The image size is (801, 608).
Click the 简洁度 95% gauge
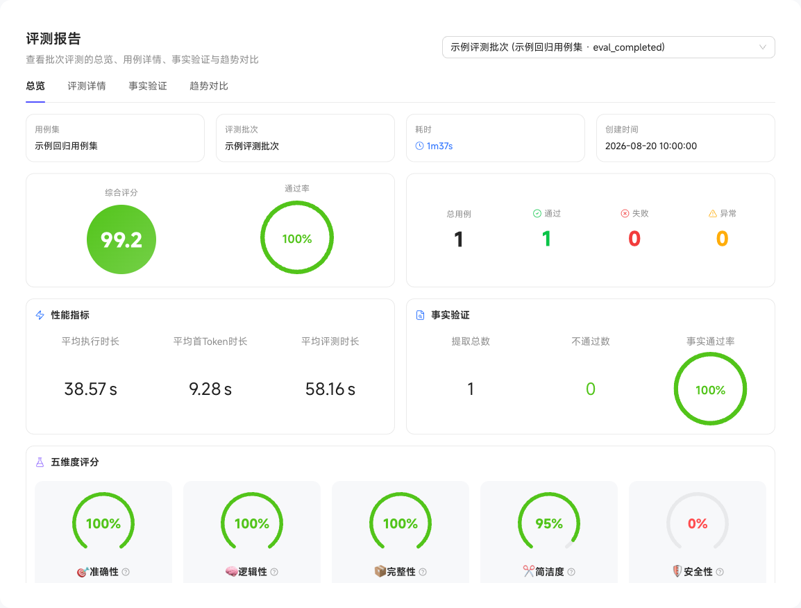549,522
